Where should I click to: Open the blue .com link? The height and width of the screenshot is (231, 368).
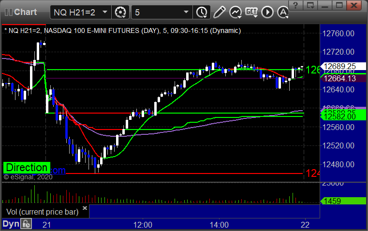coord(58,171)
